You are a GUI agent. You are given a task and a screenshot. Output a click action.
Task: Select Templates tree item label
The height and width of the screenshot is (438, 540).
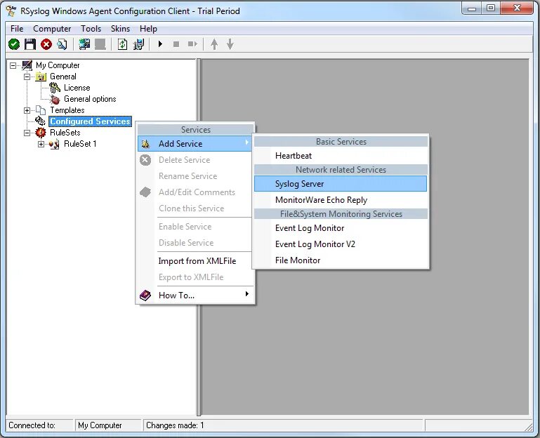[67, 110]
